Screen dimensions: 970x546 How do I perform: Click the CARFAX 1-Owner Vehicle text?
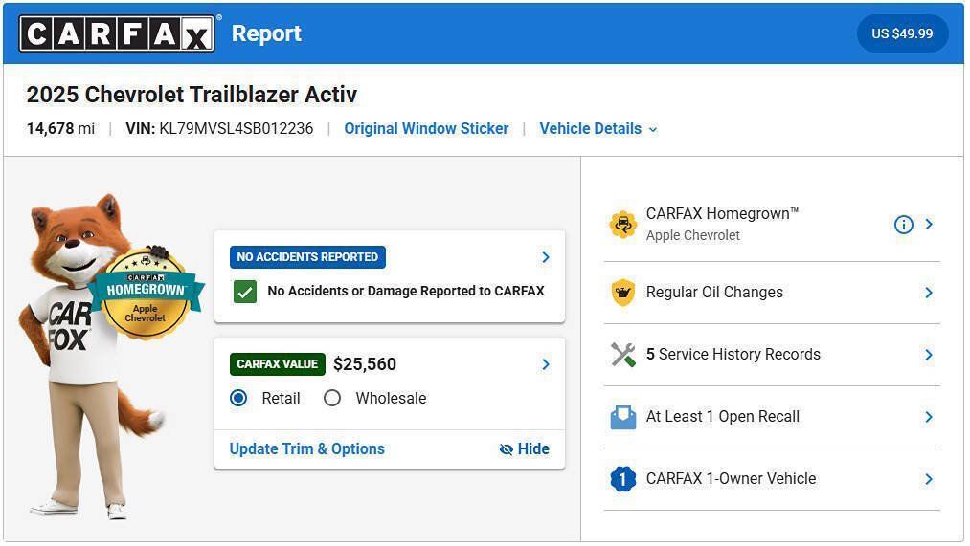coord(732,479)
